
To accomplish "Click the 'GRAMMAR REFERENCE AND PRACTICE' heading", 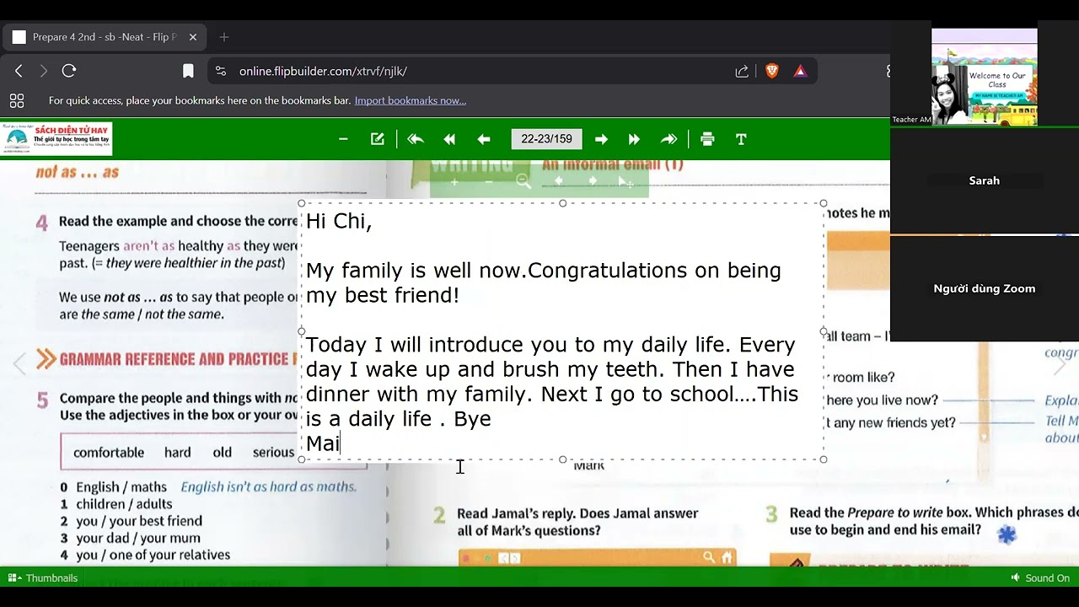I will [x=174, y=359].
